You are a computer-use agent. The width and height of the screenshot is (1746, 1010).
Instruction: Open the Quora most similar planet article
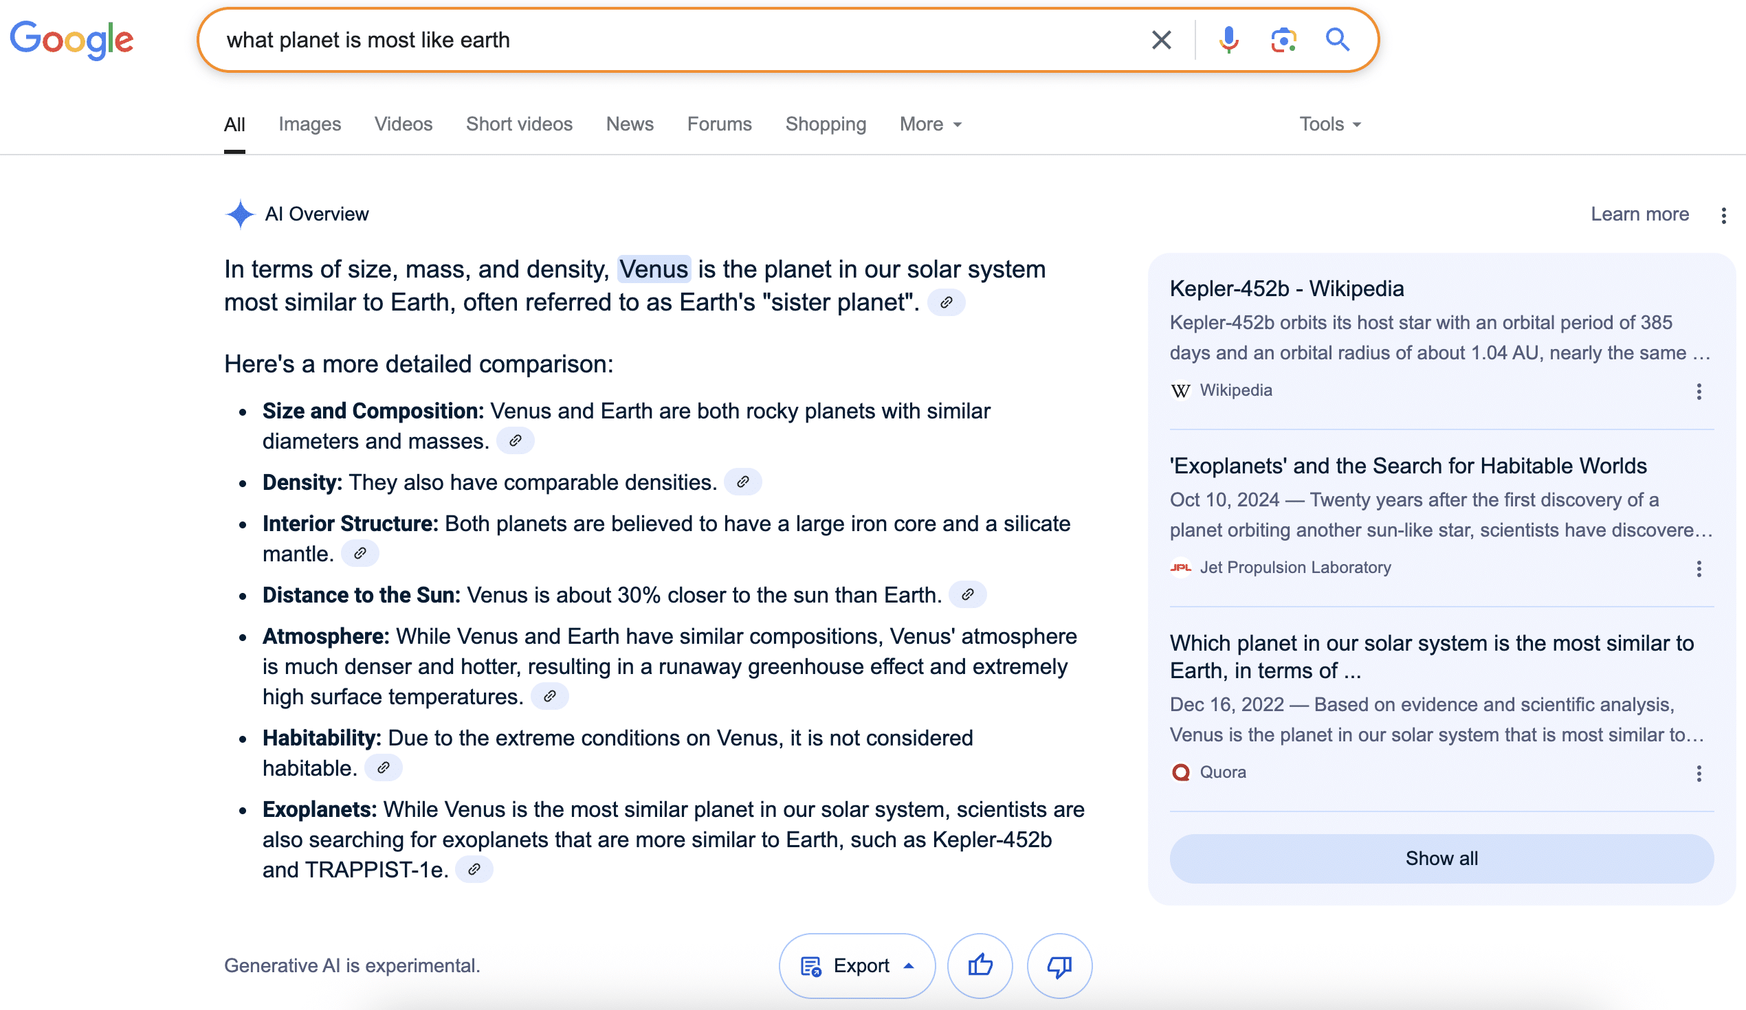[x=1431, y=657]
